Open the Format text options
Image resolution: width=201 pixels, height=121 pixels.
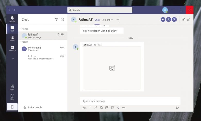point(84,108)
